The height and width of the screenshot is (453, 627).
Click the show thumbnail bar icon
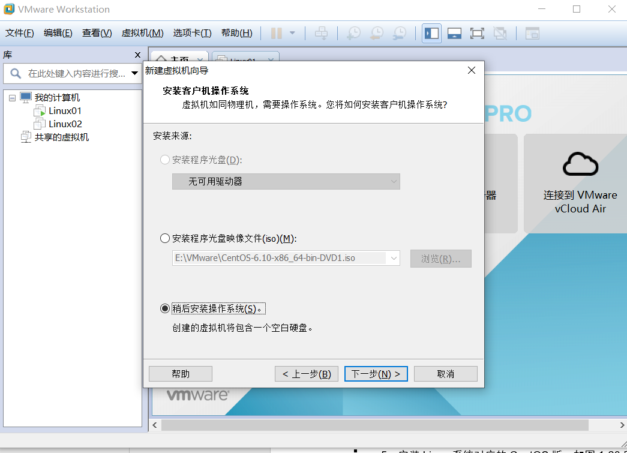454,33
